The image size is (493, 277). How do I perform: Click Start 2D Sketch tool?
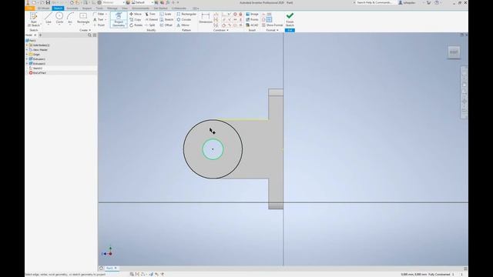point(33,19)
